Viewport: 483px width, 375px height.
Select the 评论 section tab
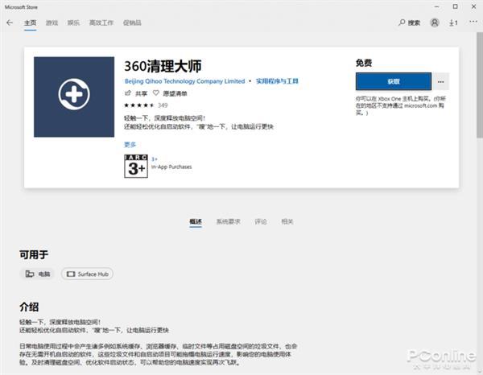(x=261, y=221)
